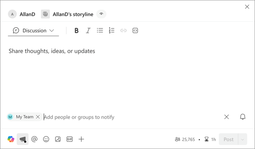Close the post composer dialog

[247, 7]
